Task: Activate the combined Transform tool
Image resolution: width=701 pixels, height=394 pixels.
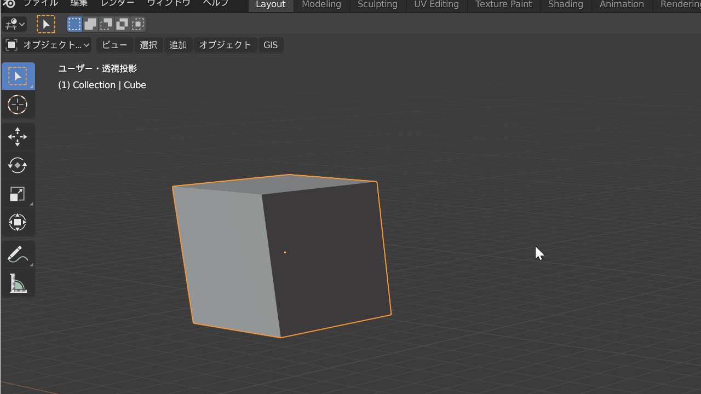Action: [18, 222]
